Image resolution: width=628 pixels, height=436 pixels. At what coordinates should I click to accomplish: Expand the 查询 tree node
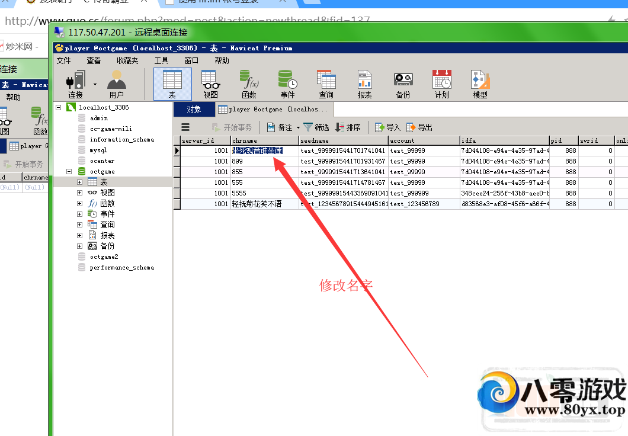pos(80,225)
